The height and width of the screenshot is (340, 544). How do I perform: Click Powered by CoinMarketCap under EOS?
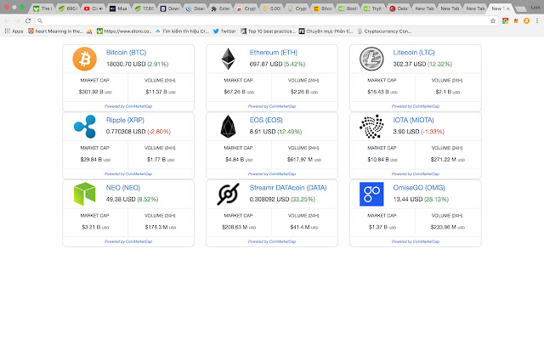[x=272, y=173]
